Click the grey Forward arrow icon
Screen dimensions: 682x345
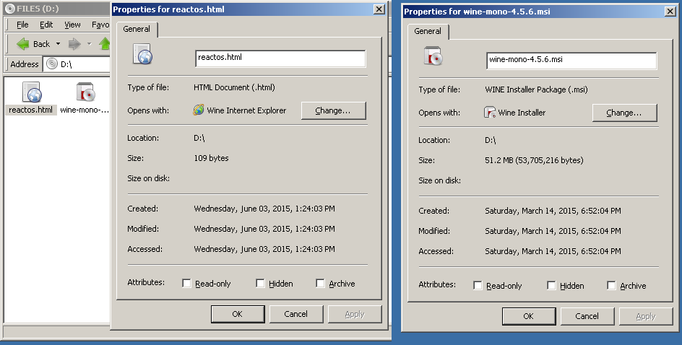point(75,44)
